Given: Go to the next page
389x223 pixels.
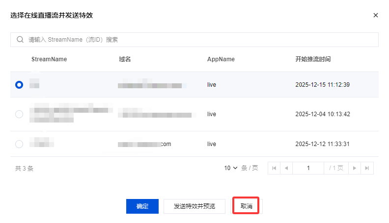Looking at the screenshot, I should (x=355, y=168).
